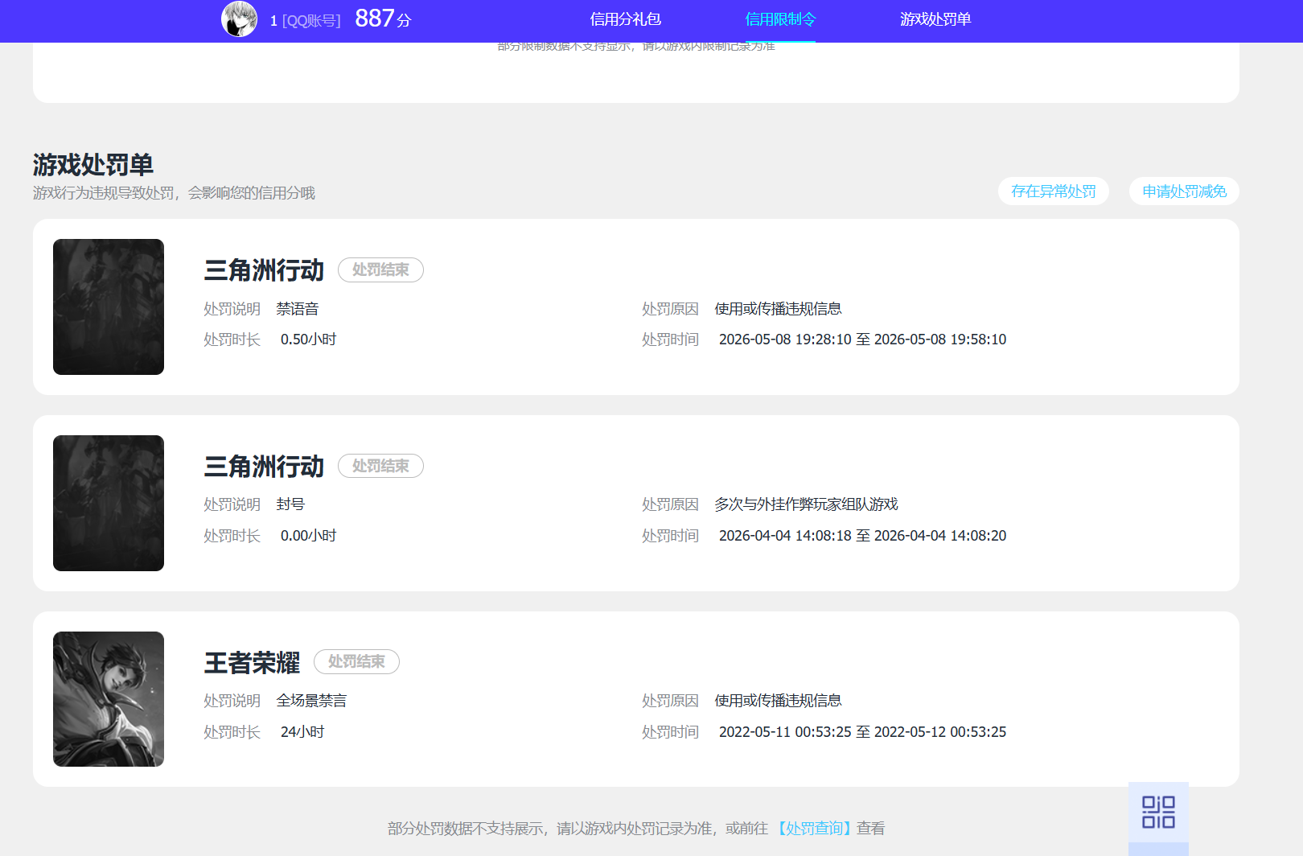Open thumbnail of the 封号 penalty card
The height and width of the screenshot is (856, 1303).
coord(109,503)
